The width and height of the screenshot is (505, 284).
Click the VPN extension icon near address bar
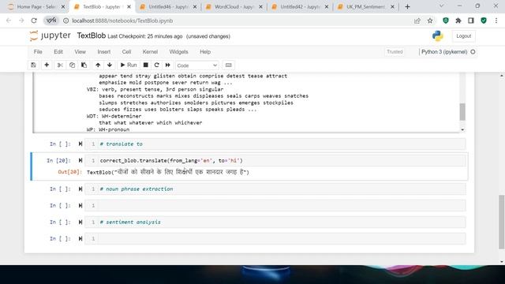[51, 21]
